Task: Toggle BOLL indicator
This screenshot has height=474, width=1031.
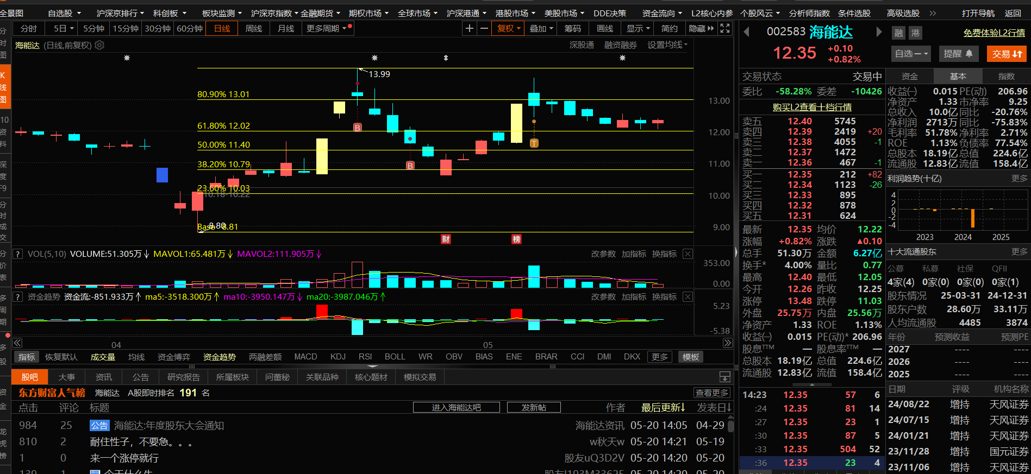Action: (395, 357)
